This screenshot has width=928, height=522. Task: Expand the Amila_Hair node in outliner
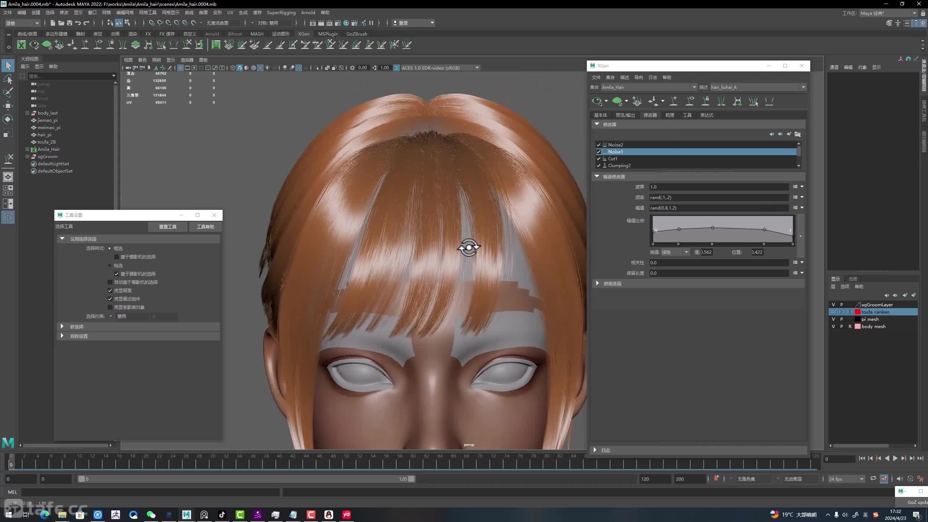pos(27,149)
